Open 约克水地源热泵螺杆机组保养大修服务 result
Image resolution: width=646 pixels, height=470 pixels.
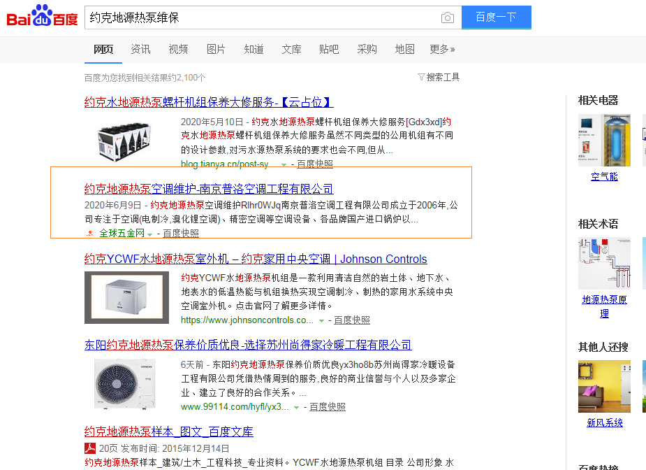[209, 102]
